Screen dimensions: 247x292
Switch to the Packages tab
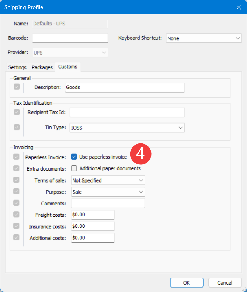42,67
